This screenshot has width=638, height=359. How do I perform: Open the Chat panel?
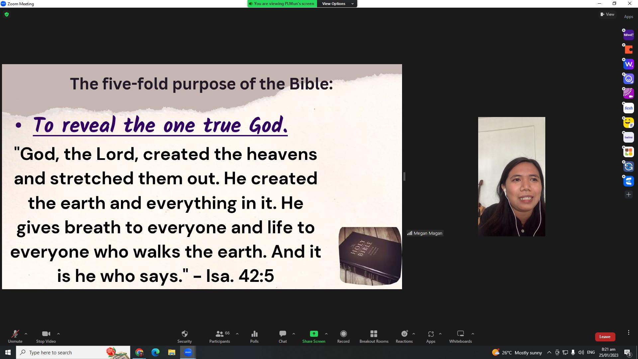pos(283,336)
